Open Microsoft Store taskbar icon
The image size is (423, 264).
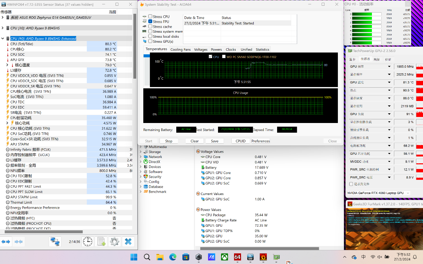click(186, 257)
